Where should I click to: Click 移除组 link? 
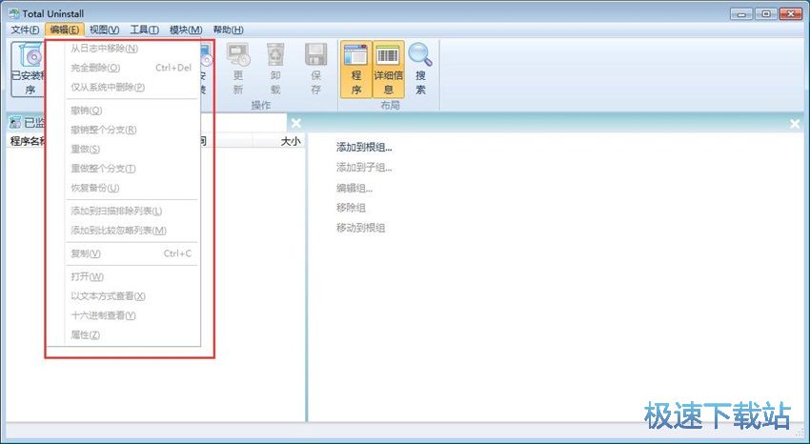(352, 208)
